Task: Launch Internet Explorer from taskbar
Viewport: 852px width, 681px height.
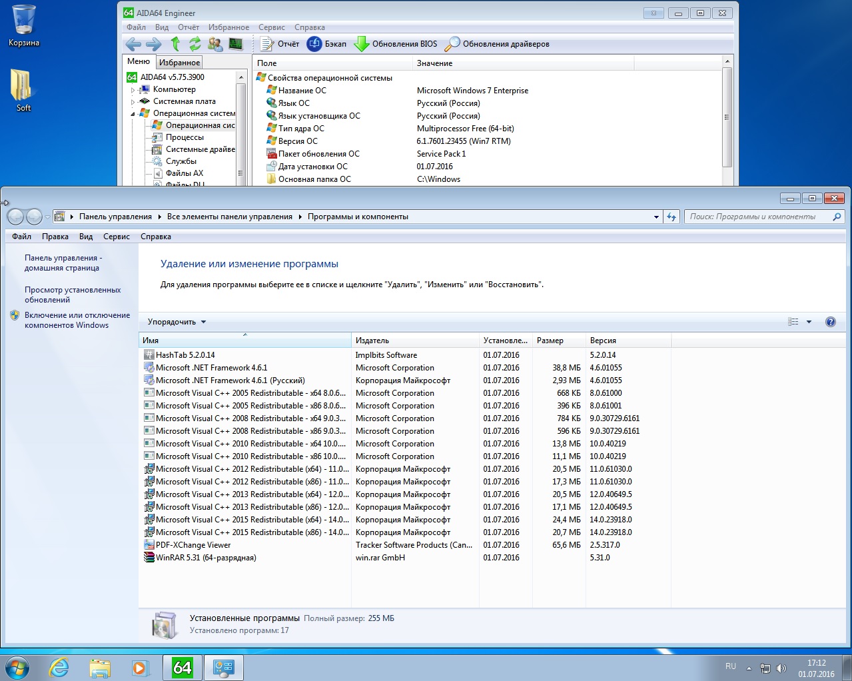Action: click(x=59, y=667)
